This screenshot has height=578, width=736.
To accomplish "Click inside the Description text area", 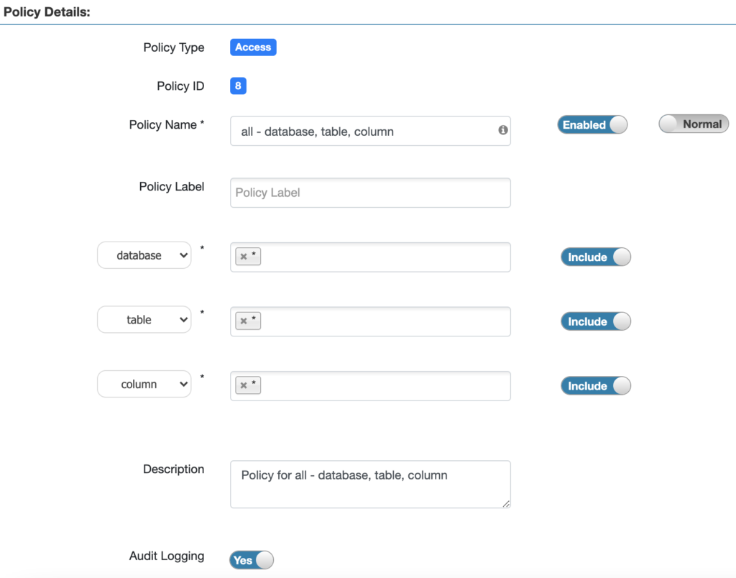I will (370, 489).
